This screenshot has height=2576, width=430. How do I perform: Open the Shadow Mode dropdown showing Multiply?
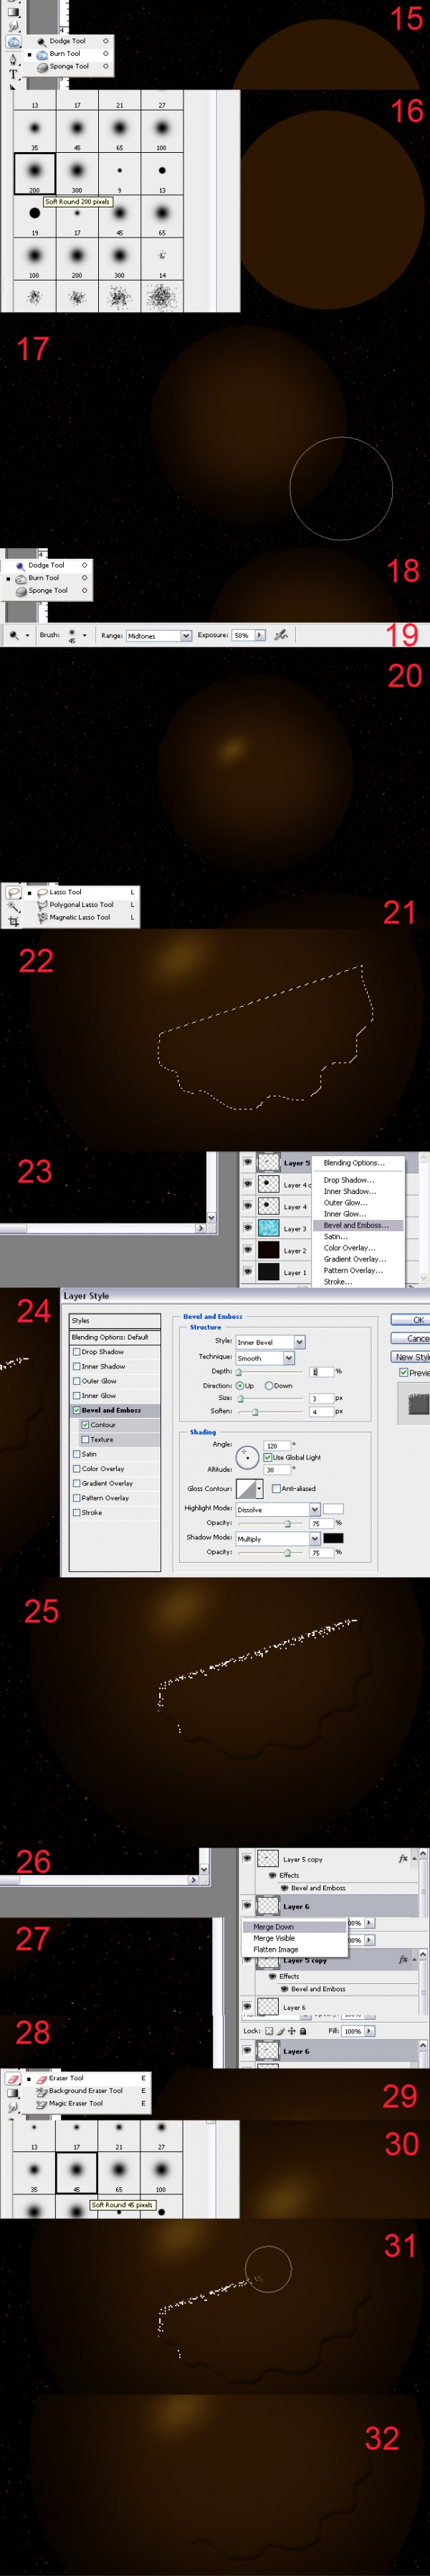click(x=315, y=1538)
